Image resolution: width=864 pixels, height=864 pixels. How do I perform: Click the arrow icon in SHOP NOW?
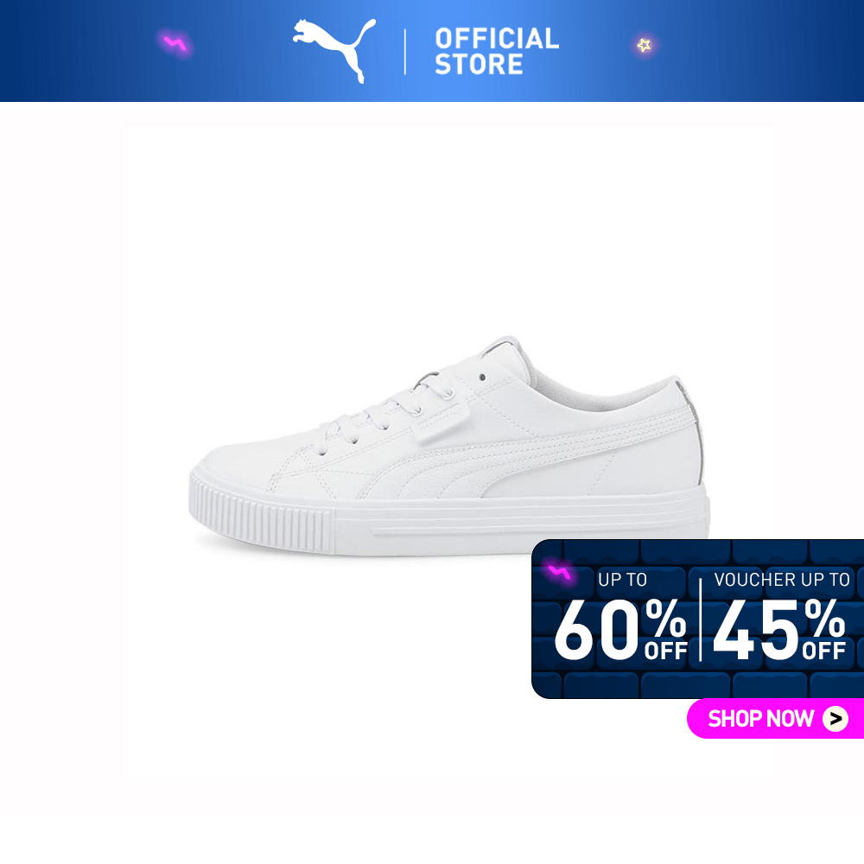(x=835, y=719)
